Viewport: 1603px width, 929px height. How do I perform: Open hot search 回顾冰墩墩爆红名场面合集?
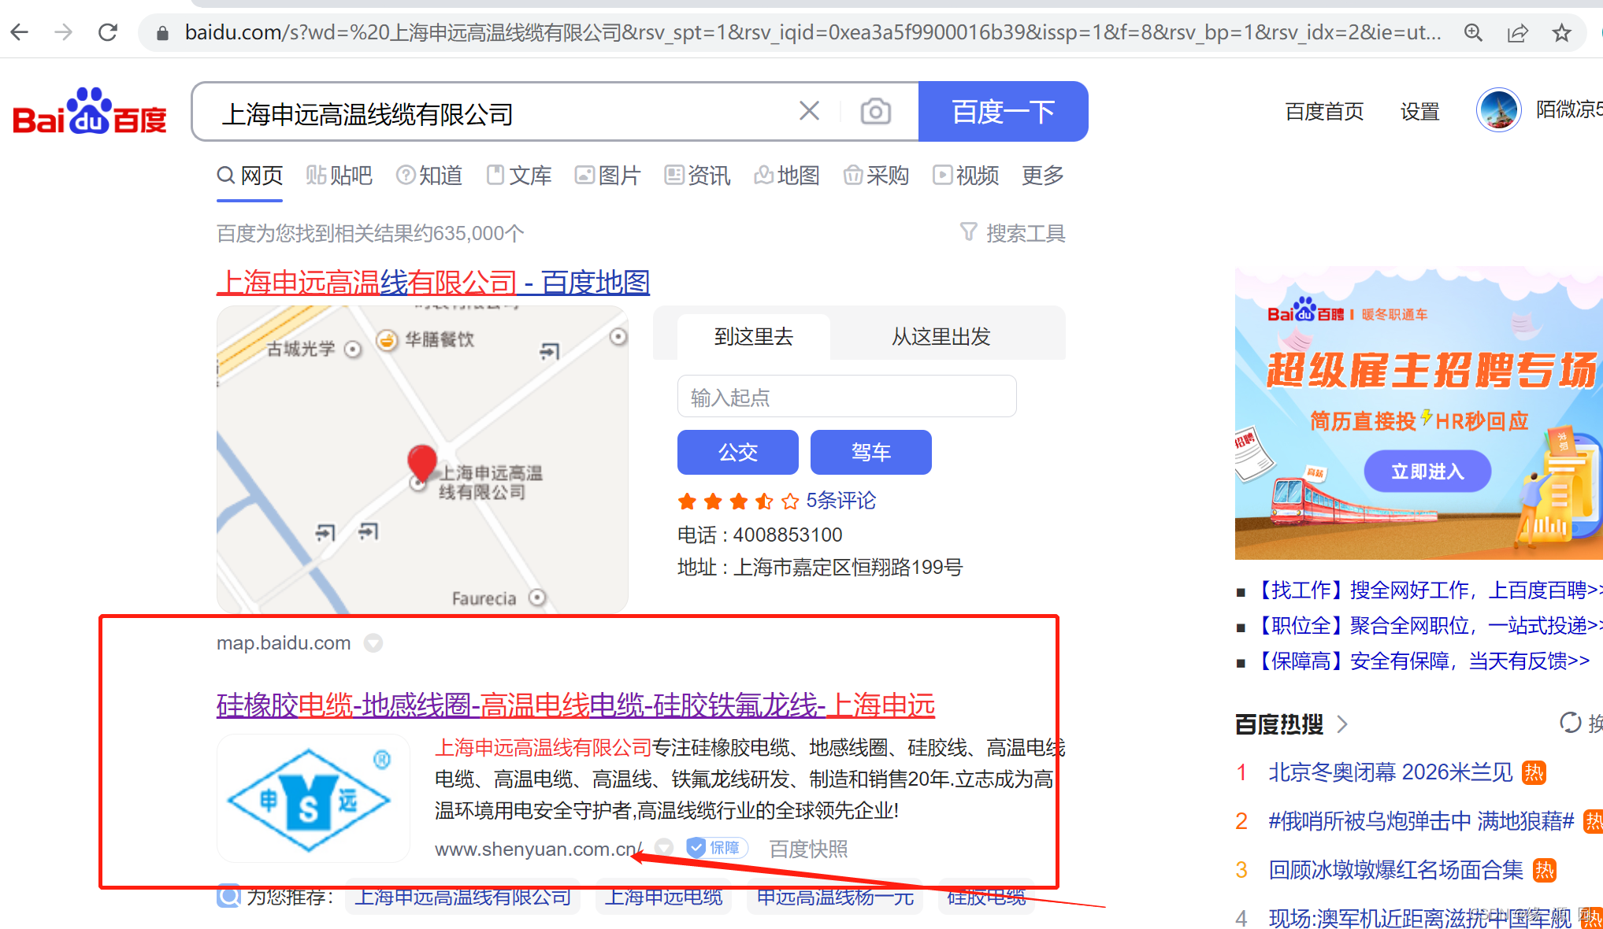(x=1396, y=869)
